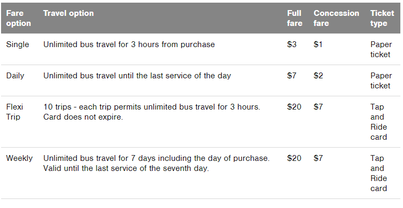The image size is (403, 208).
Task: Select the Flexi Trip fare option cell
Action: point(15,112)
